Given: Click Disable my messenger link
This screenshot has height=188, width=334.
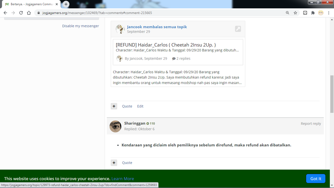Looking at the screenshot, I should tap(80, 26).
